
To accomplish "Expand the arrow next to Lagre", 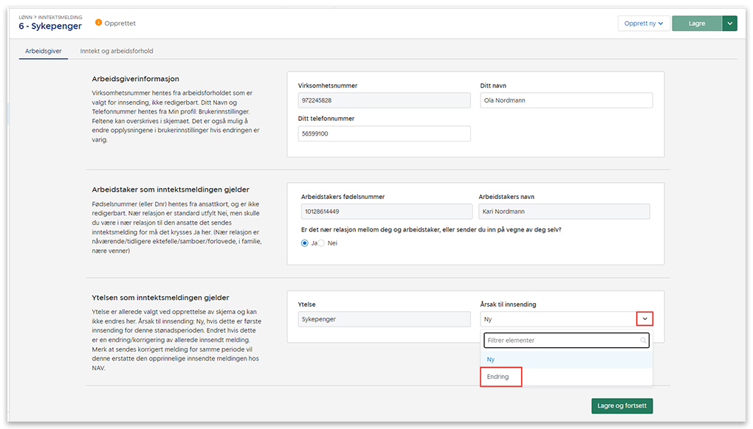I will coord(729,24).
